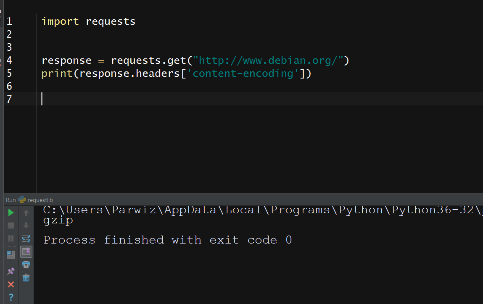Viewport: 483px width, 304px height.
Task: Navigate up the stack trace
Action: [26, 212]
